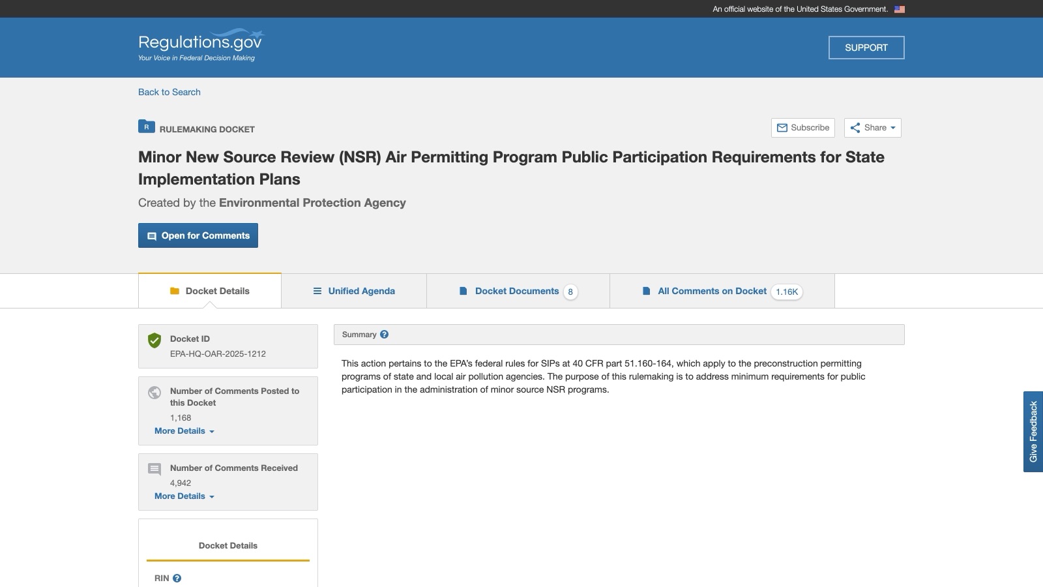
Task: Click the Docket Documents count badge 8
Action: click(570, 292)
